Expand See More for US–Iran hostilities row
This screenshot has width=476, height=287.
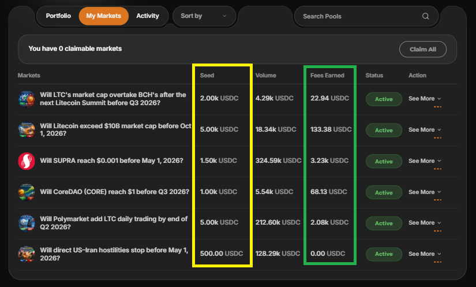[x=425, y=254]
